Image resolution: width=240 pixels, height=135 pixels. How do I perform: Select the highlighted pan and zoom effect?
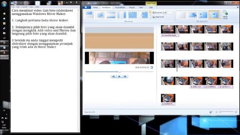pos(214,15)
